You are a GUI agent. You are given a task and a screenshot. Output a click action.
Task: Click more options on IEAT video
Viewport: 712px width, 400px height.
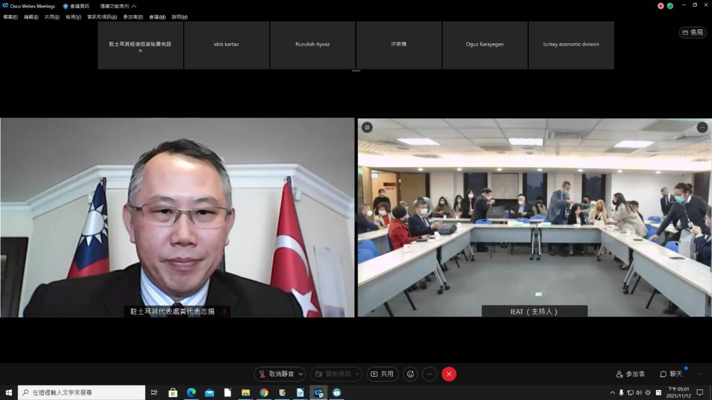point(703,127)
